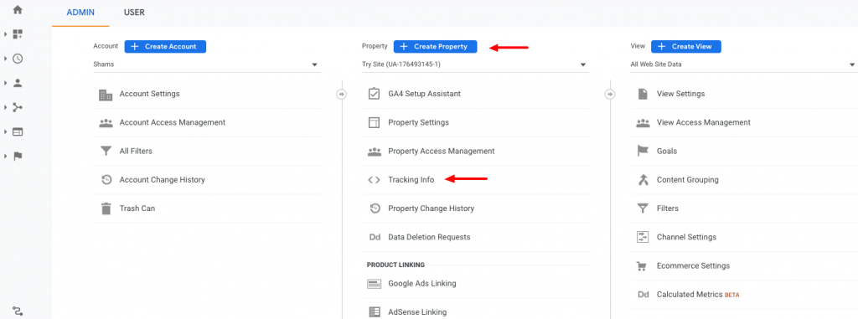
Task: Open the Property dropdown showing Try Site
Action: click(475, 64)
